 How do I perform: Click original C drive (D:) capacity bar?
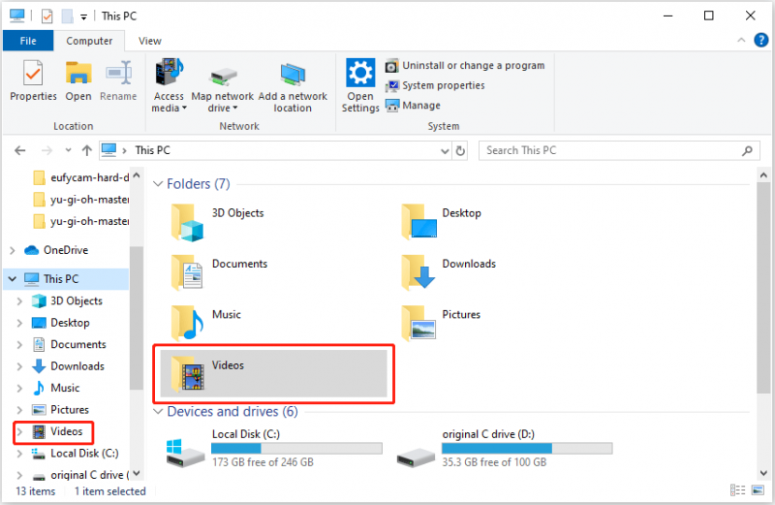527,449
